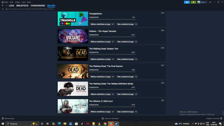224x126 pixels.
Task: Switch to the BIBLIOTECA tab
Action: coord(22,6)
